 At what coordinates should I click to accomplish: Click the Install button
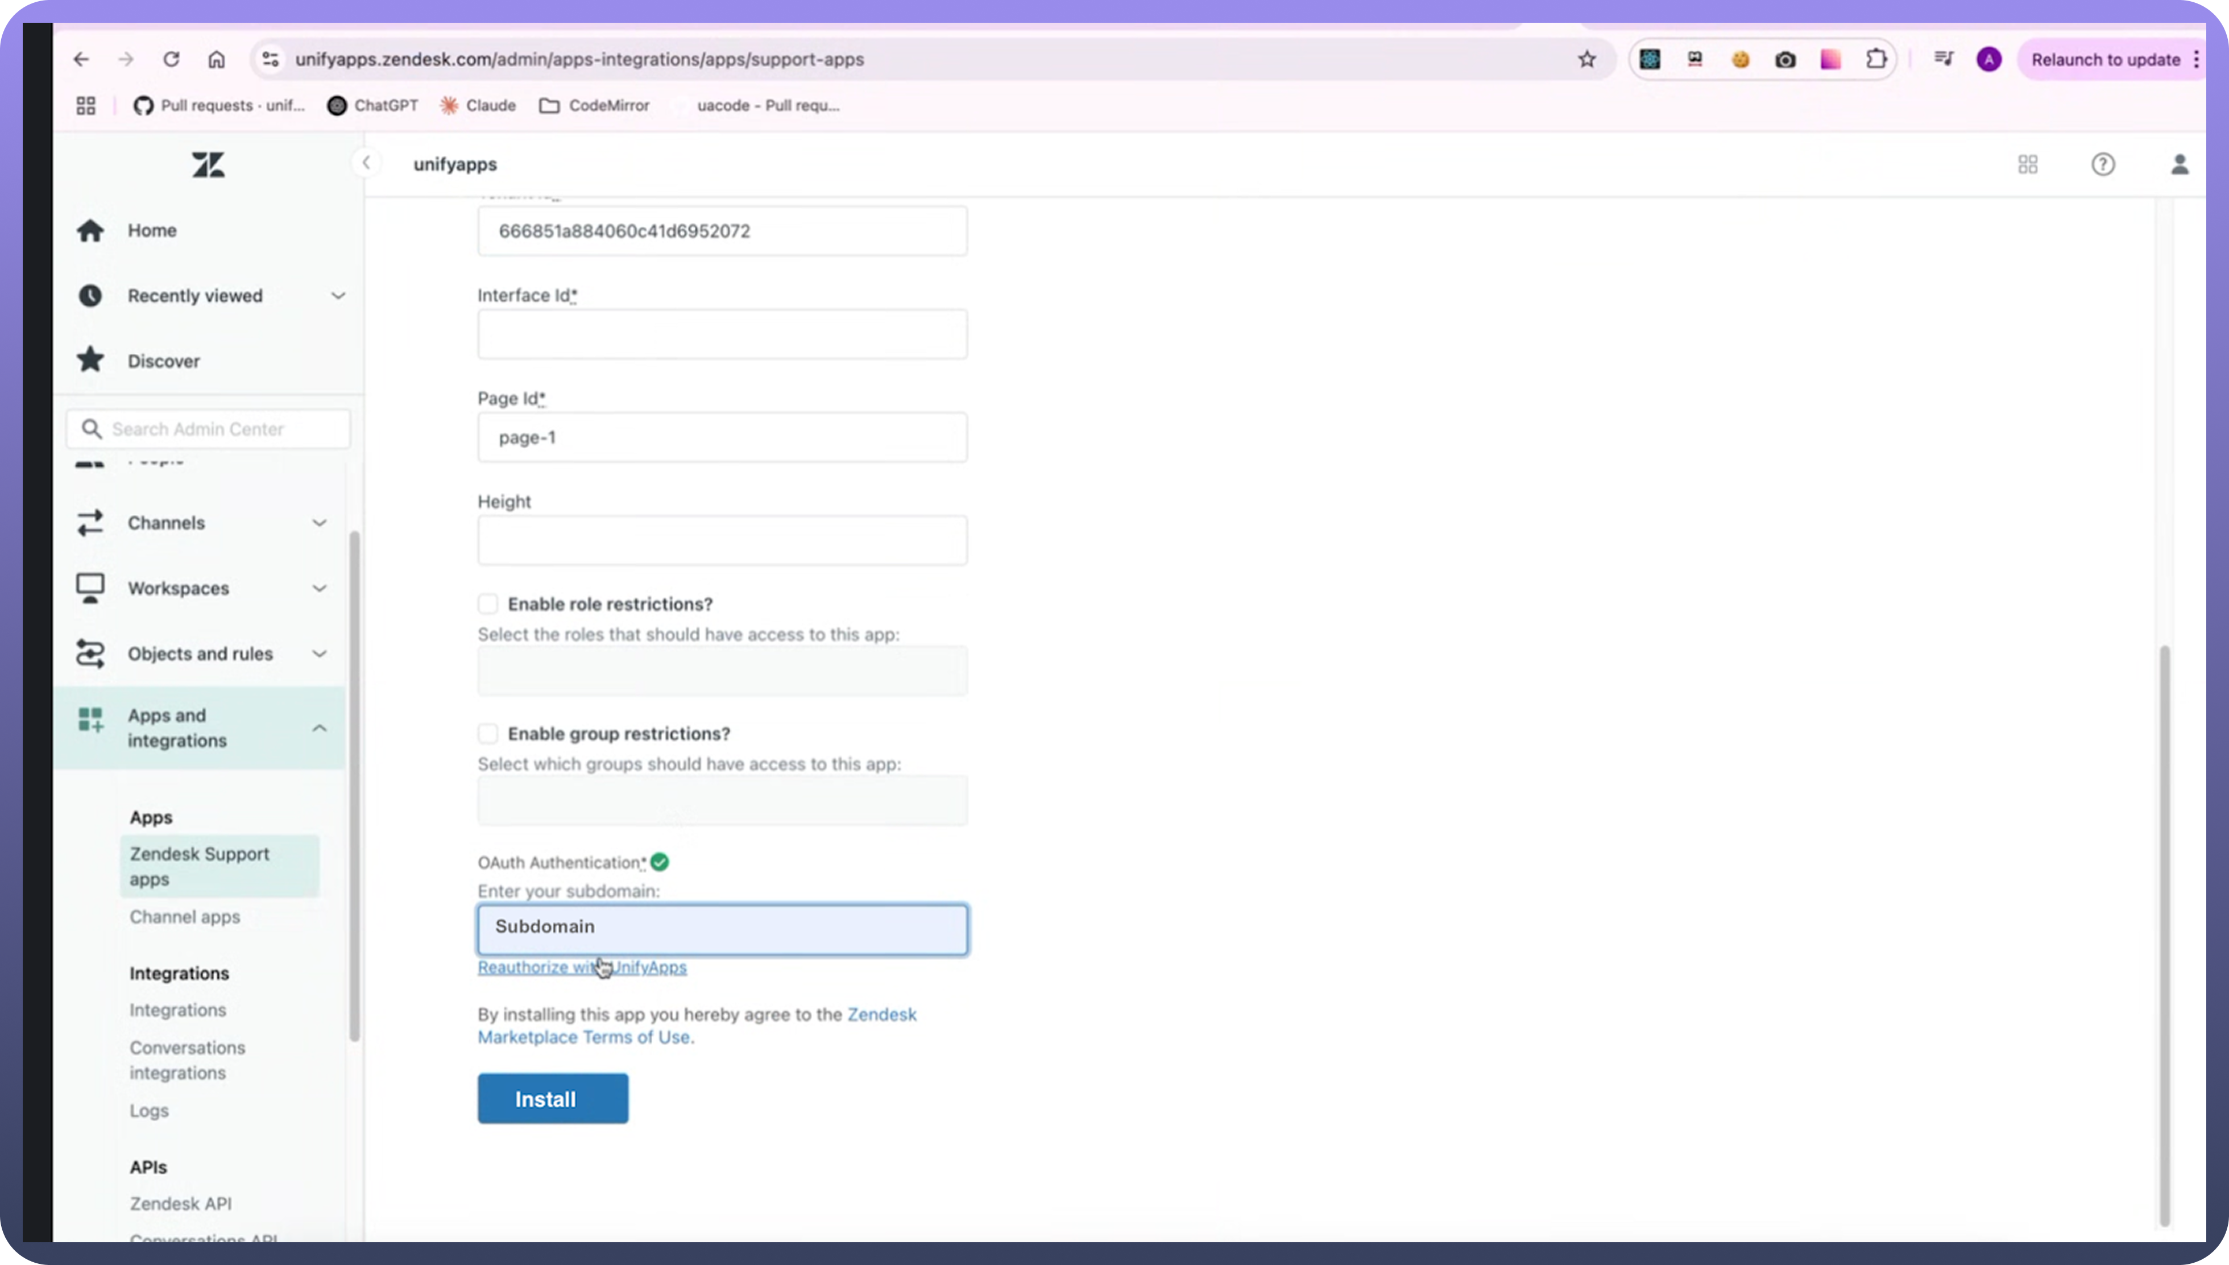(552, 1098)
